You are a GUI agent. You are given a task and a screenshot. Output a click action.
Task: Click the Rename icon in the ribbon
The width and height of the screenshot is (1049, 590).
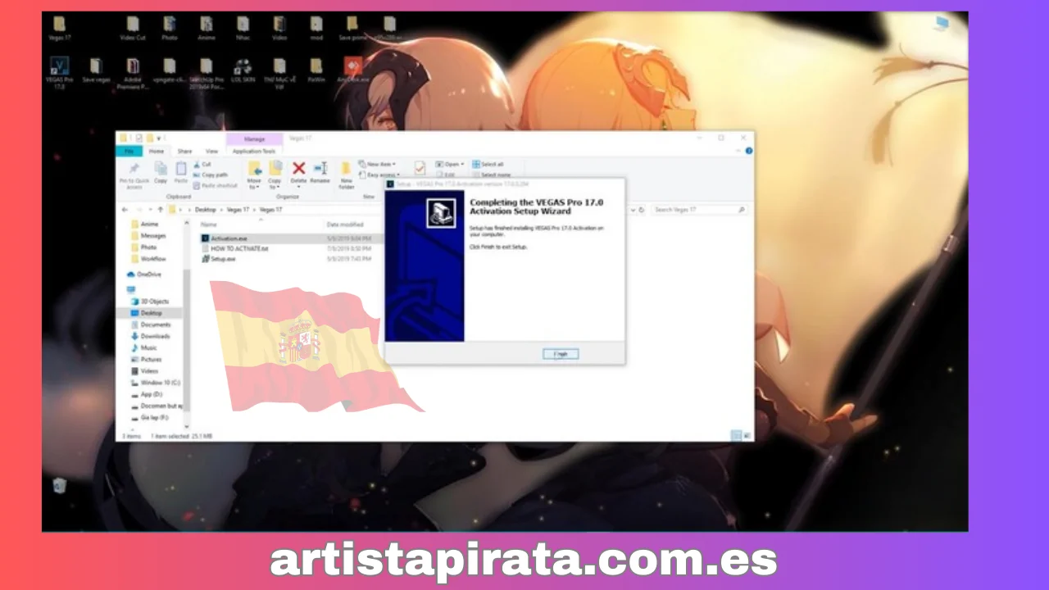[x=320, y=168]
